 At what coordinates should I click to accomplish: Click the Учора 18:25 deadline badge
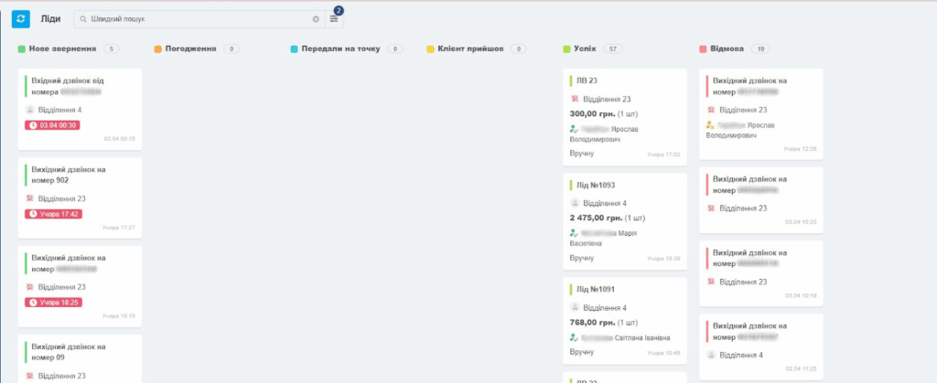[54, 302]
